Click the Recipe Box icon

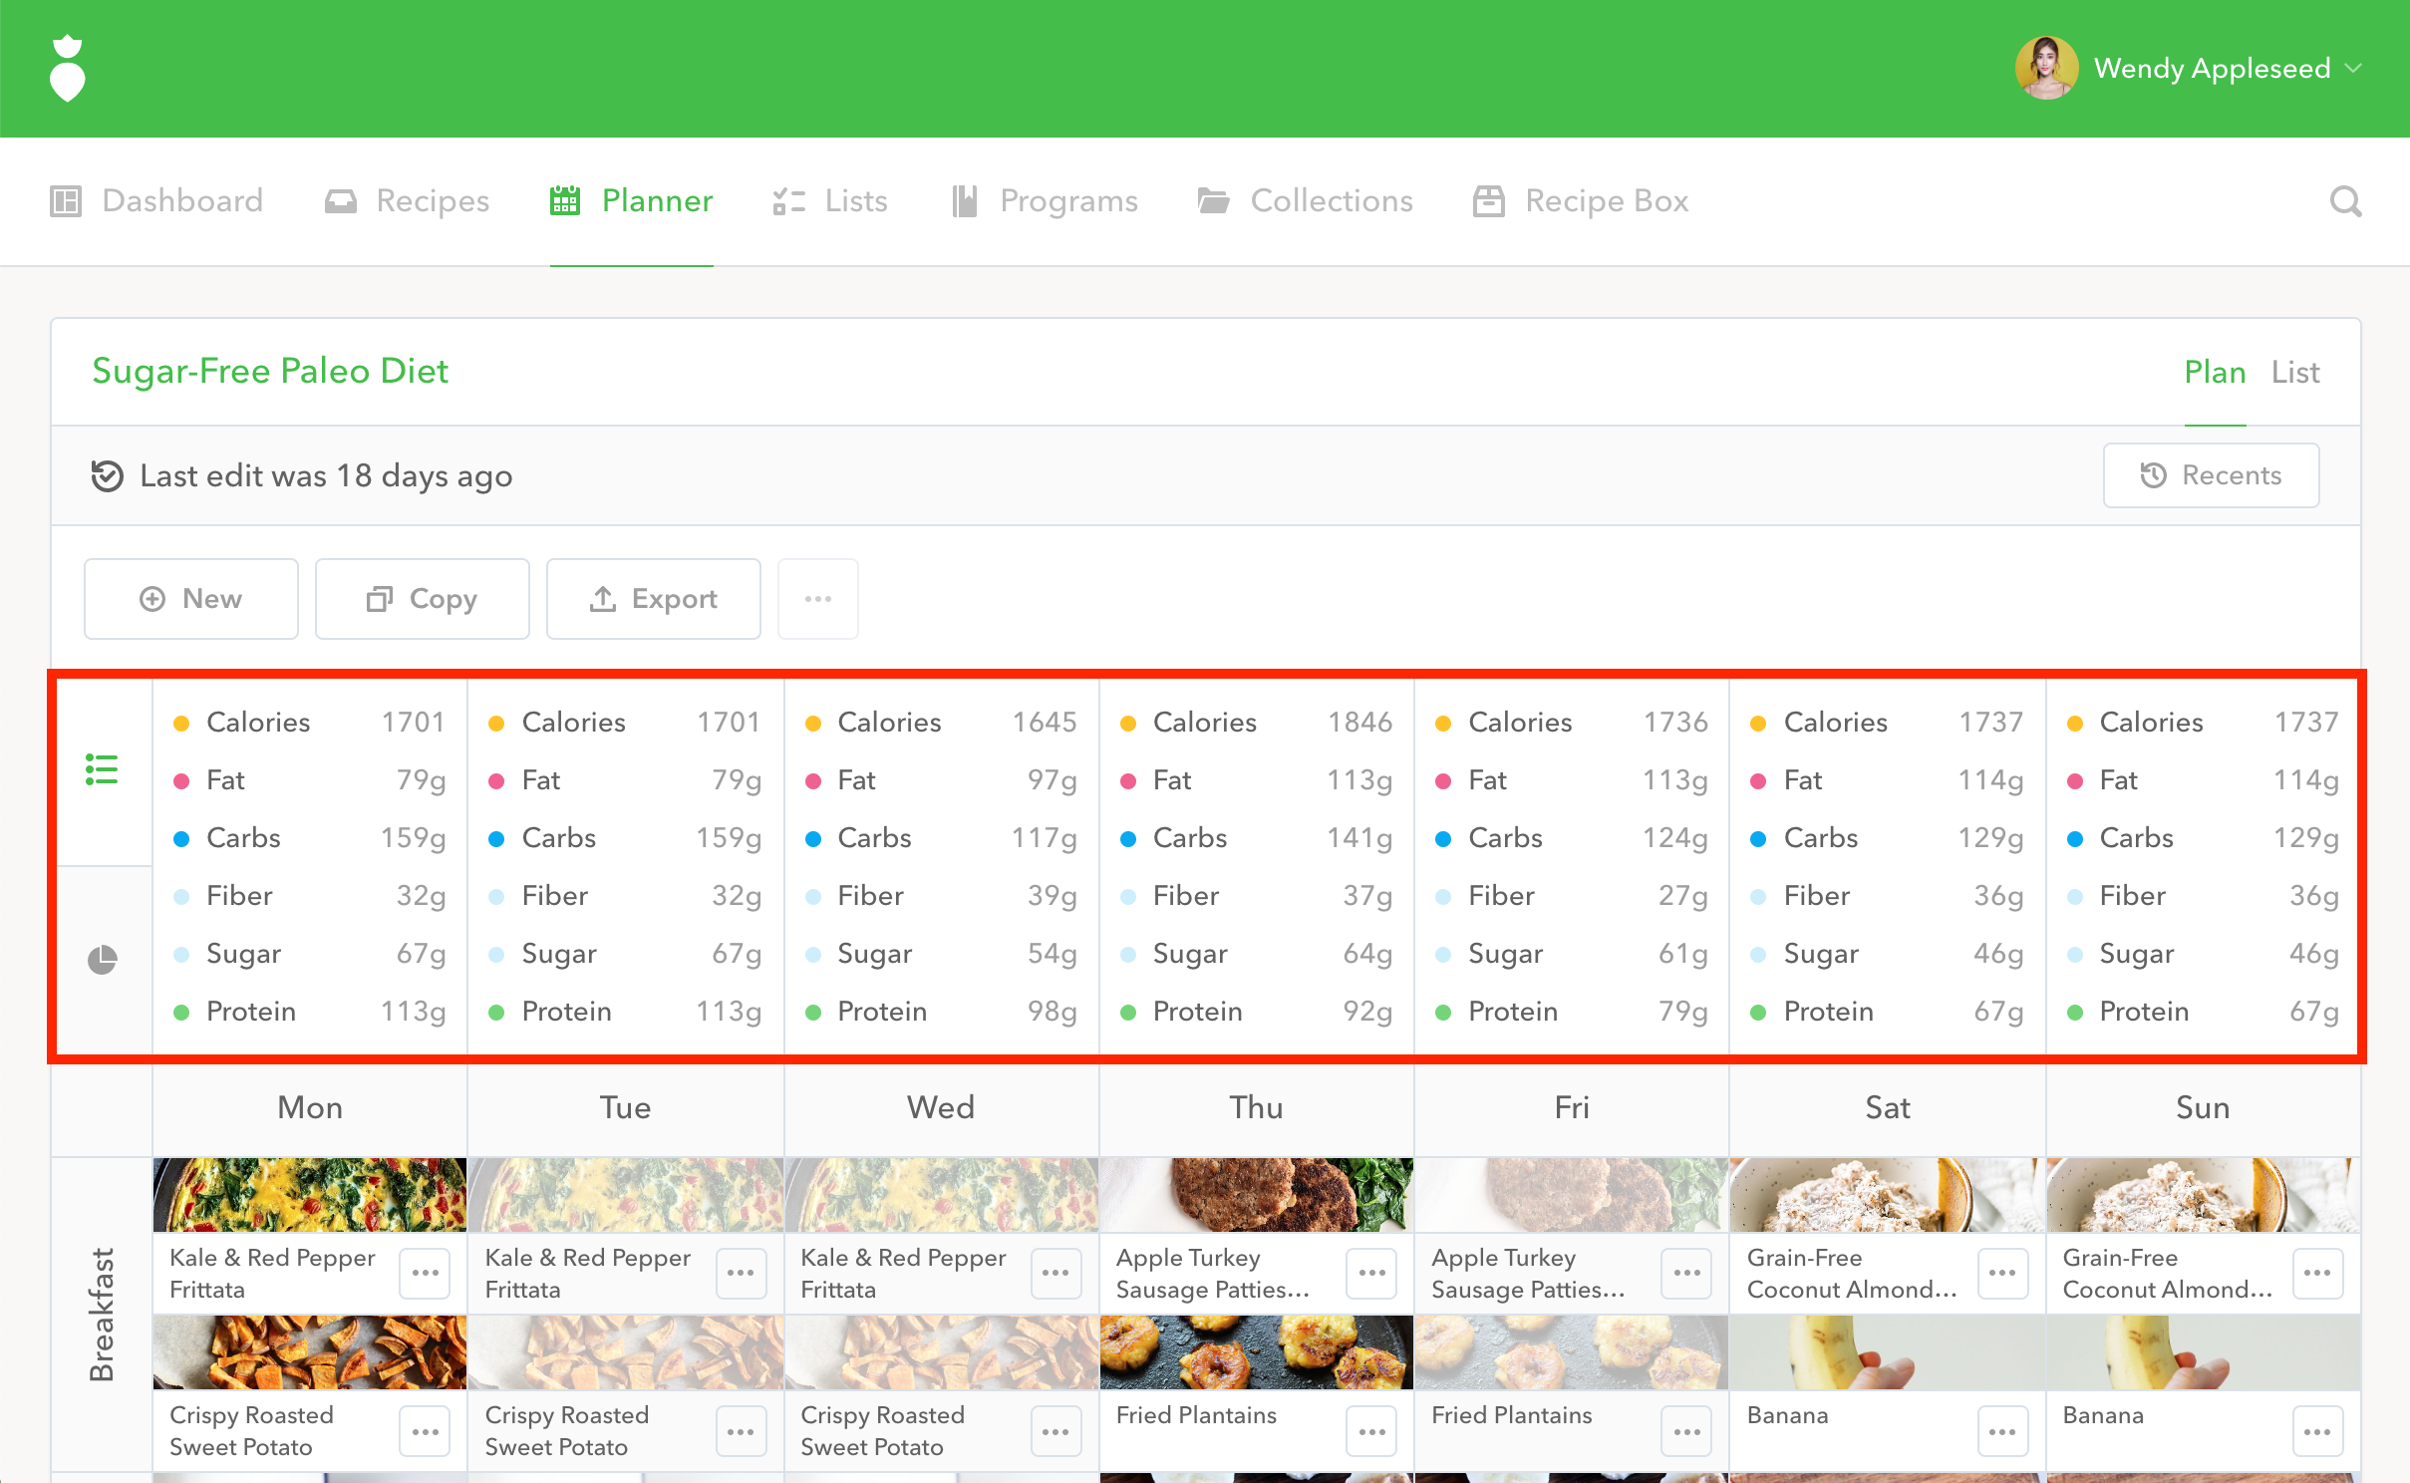point(1487,200)
